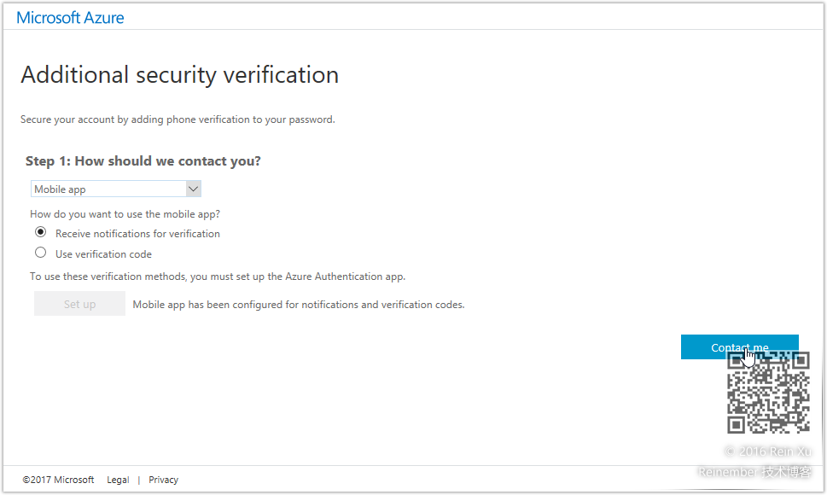Click the 'Use verification code' label text

103,254
